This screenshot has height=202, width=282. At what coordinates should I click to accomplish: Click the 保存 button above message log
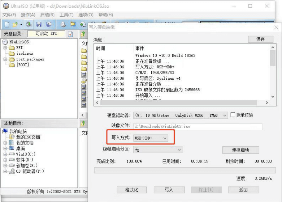pos(260,39)
